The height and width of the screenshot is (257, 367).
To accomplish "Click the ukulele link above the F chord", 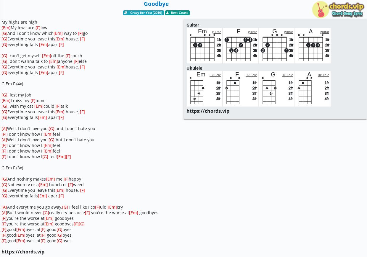I will [x=251, y=75].
